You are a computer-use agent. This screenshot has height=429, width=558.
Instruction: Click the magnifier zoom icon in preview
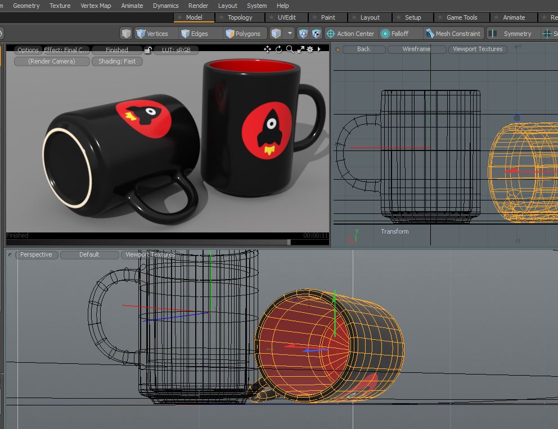[x=290, y=49]
